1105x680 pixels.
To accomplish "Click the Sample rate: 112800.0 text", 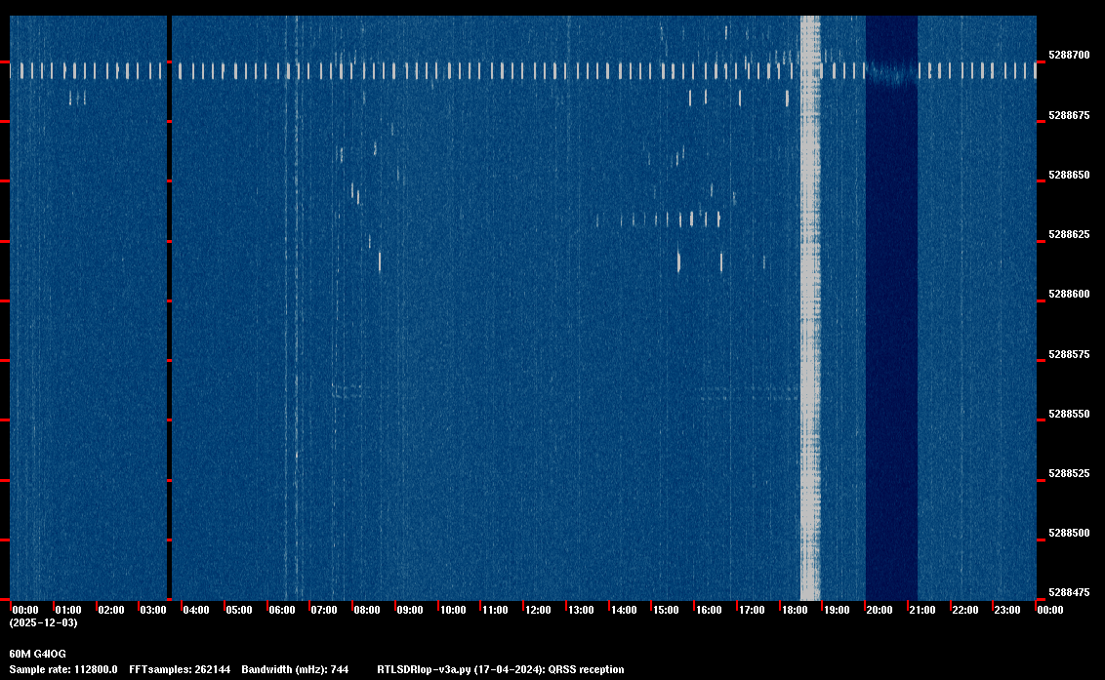I will point(63,669).
